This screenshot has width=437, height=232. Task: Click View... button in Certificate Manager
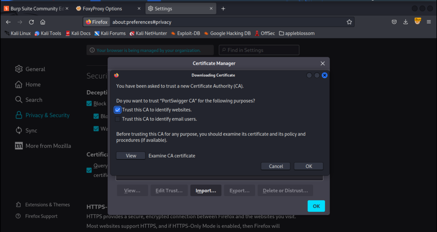point(132,191)
